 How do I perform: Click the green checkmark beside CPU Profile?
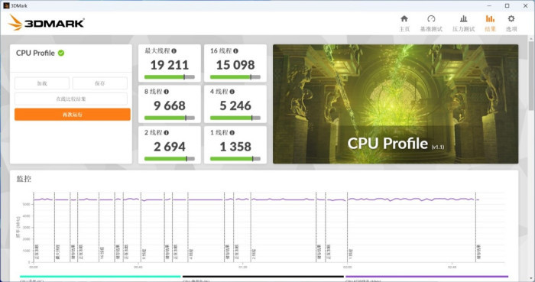61,53
